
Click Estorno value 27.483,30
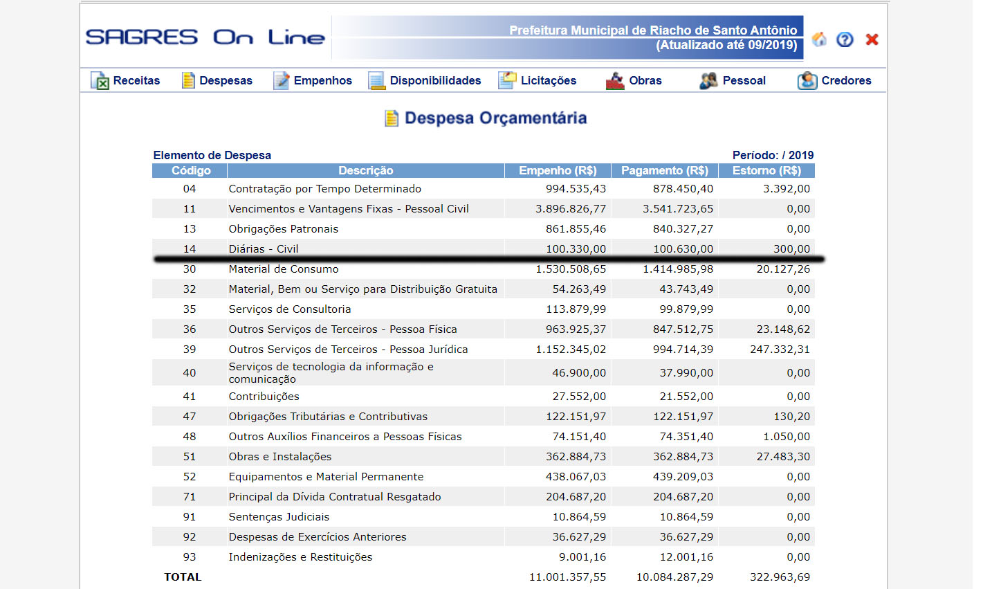[783, 457]
